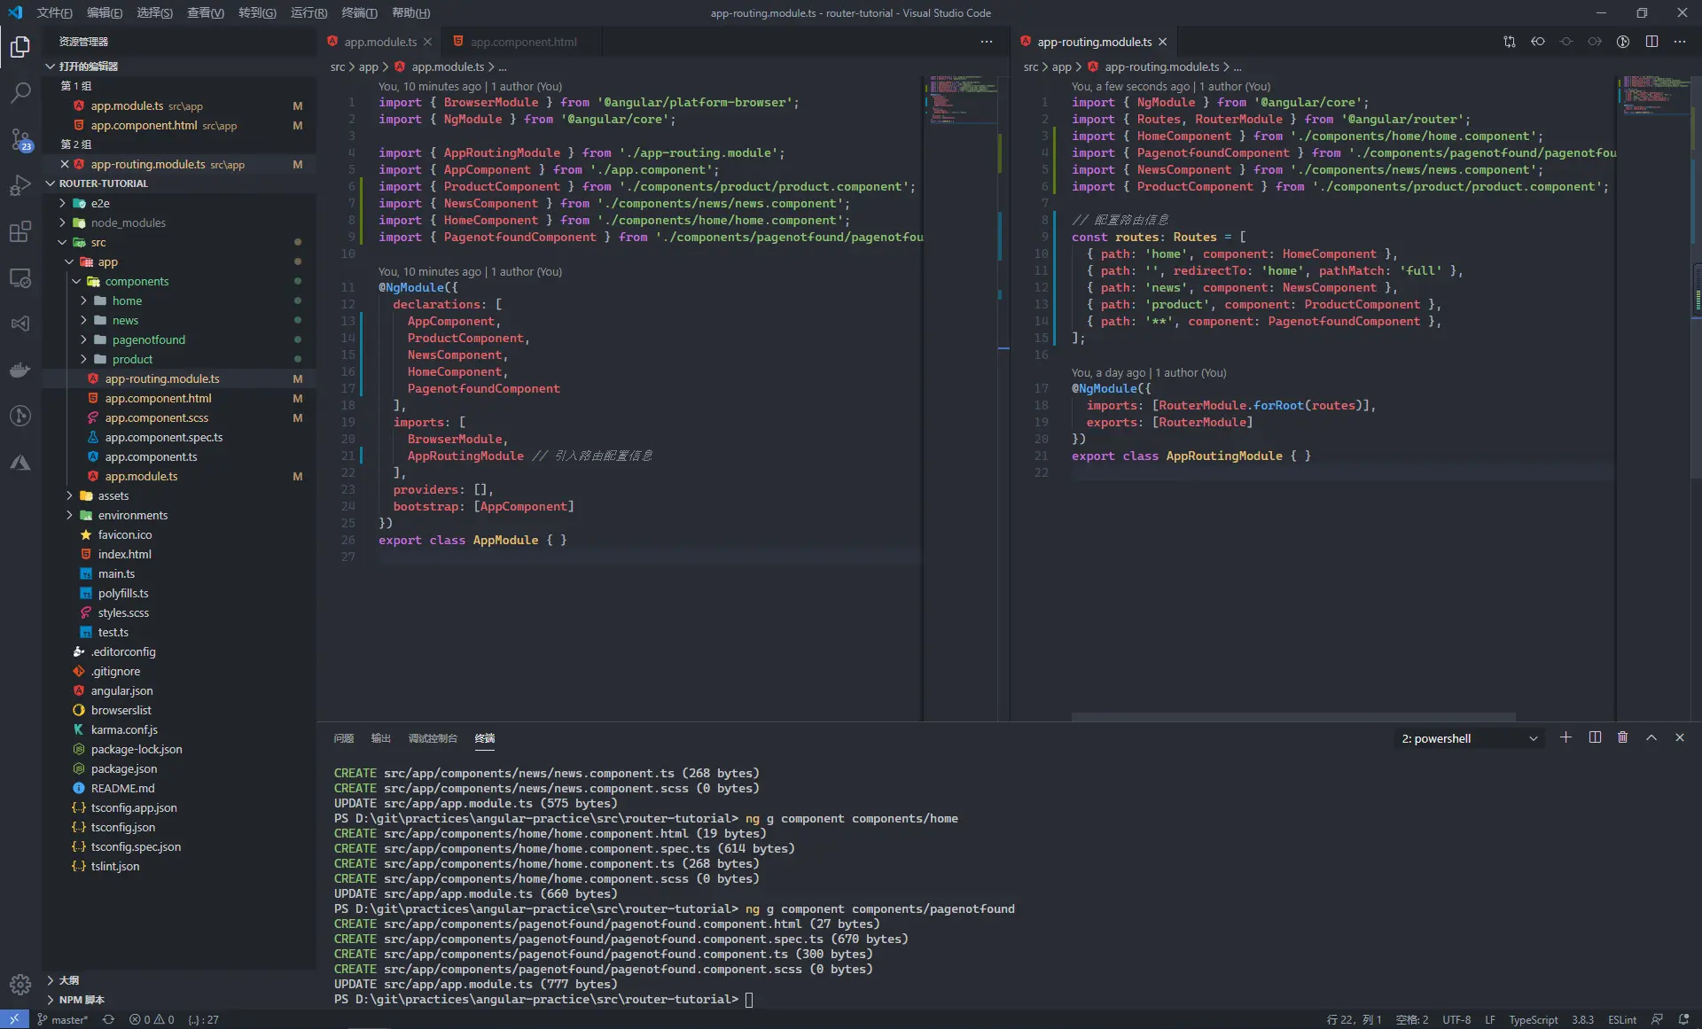Open the Run and Debug view
Screen dimensions: 1702x1029
click(x=20, y=186)
